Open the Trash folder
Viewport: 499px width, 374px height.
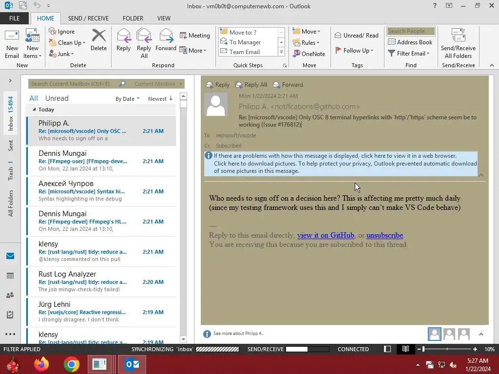[x=11, y=171]
